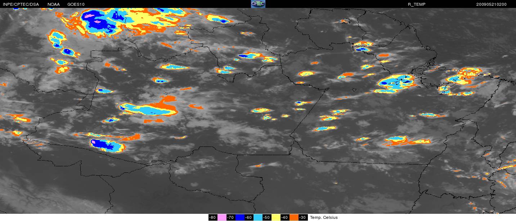Click the 200905210200 timestamp
516x221 pixels.
click(492, 4)
